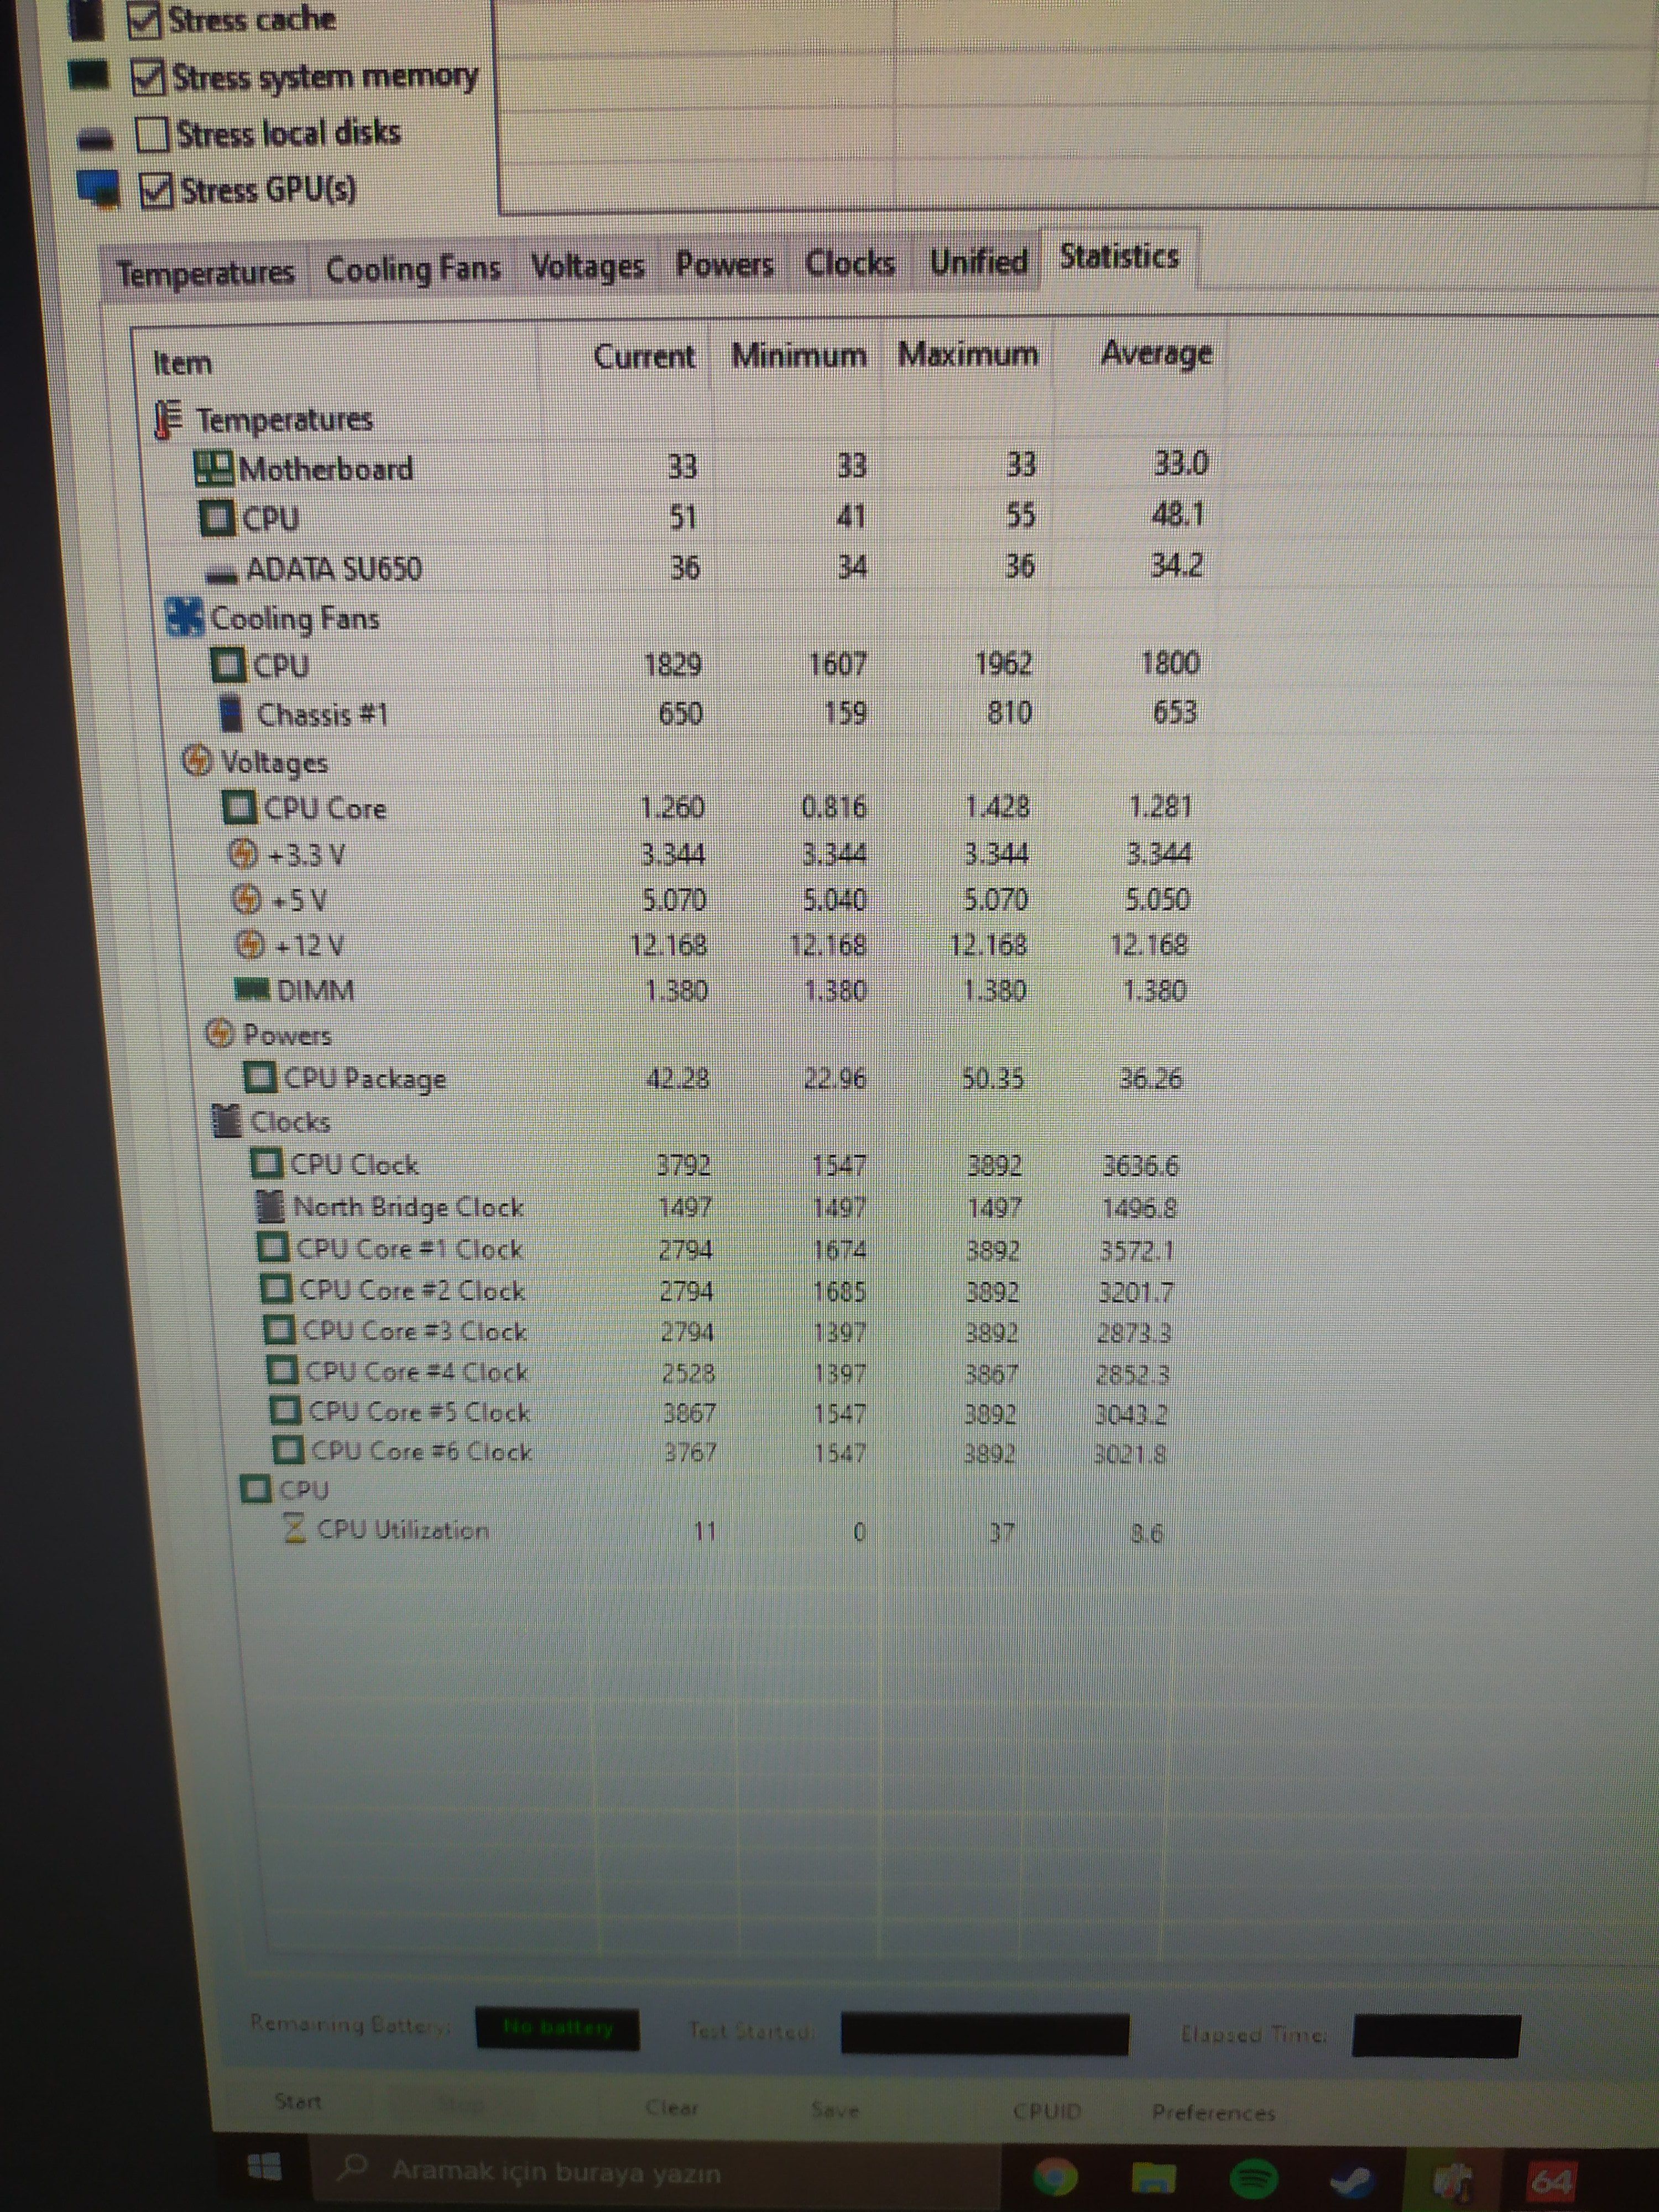Toggle the Stress GPU(s) checkbox
Screen dimensions: 1659x2212
click(x=156, y=190)
